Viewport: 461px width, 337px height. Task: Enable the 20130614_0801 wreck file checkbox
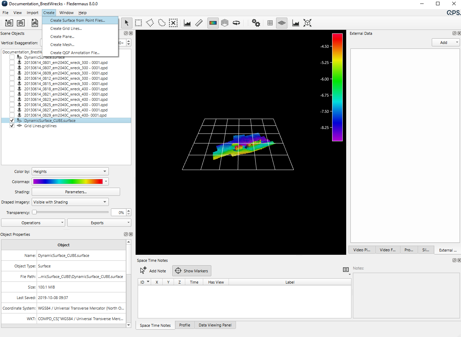(12, 63)
